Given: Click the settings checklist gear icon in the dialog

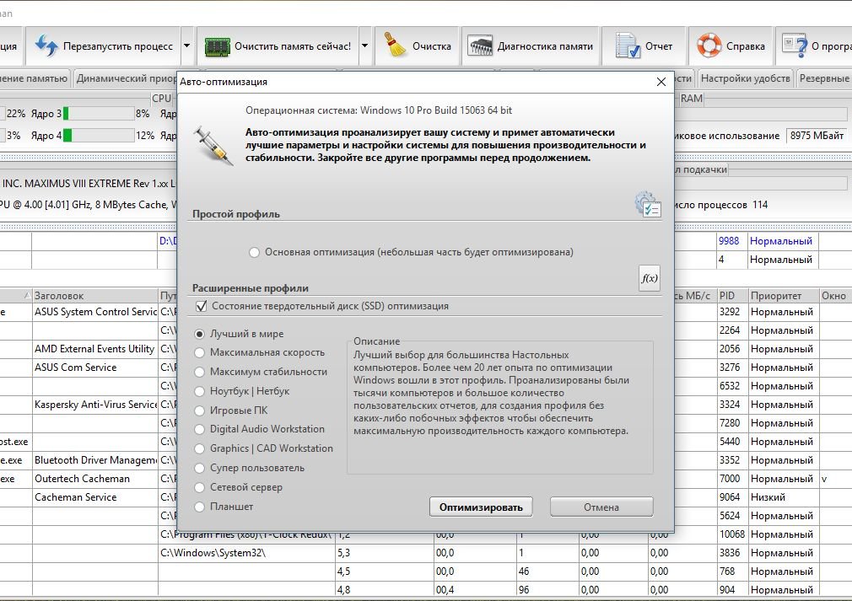Looking at the screenshot, I should pyautogui.click(x=648, y=204).
